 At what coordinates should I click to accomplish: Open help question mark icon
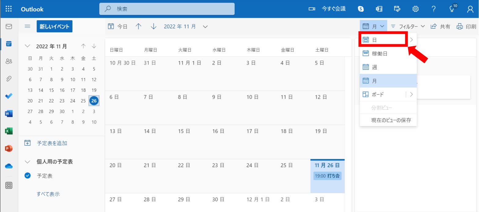click(x=434, y=9)
